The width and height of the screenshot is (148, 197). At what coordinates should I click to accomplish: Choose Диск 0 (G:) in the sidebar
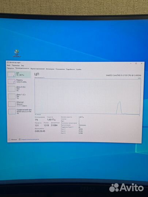tap(19, 89)
